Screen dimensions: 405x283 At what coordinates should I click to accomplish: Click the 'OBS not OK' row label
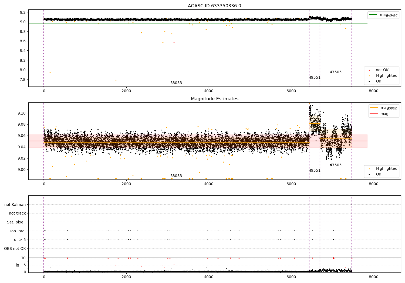point(15,249)
